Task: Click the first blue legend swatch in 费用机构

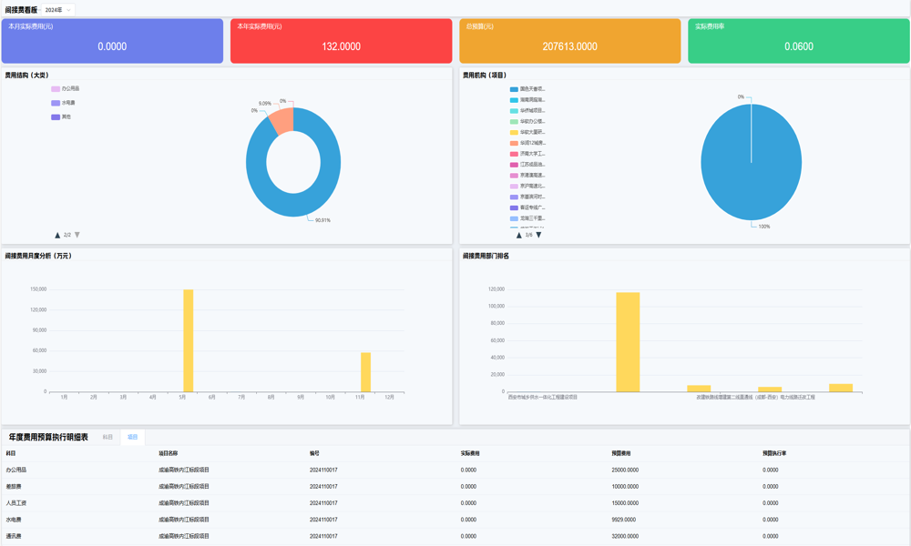Action: (x=515, y=89)
